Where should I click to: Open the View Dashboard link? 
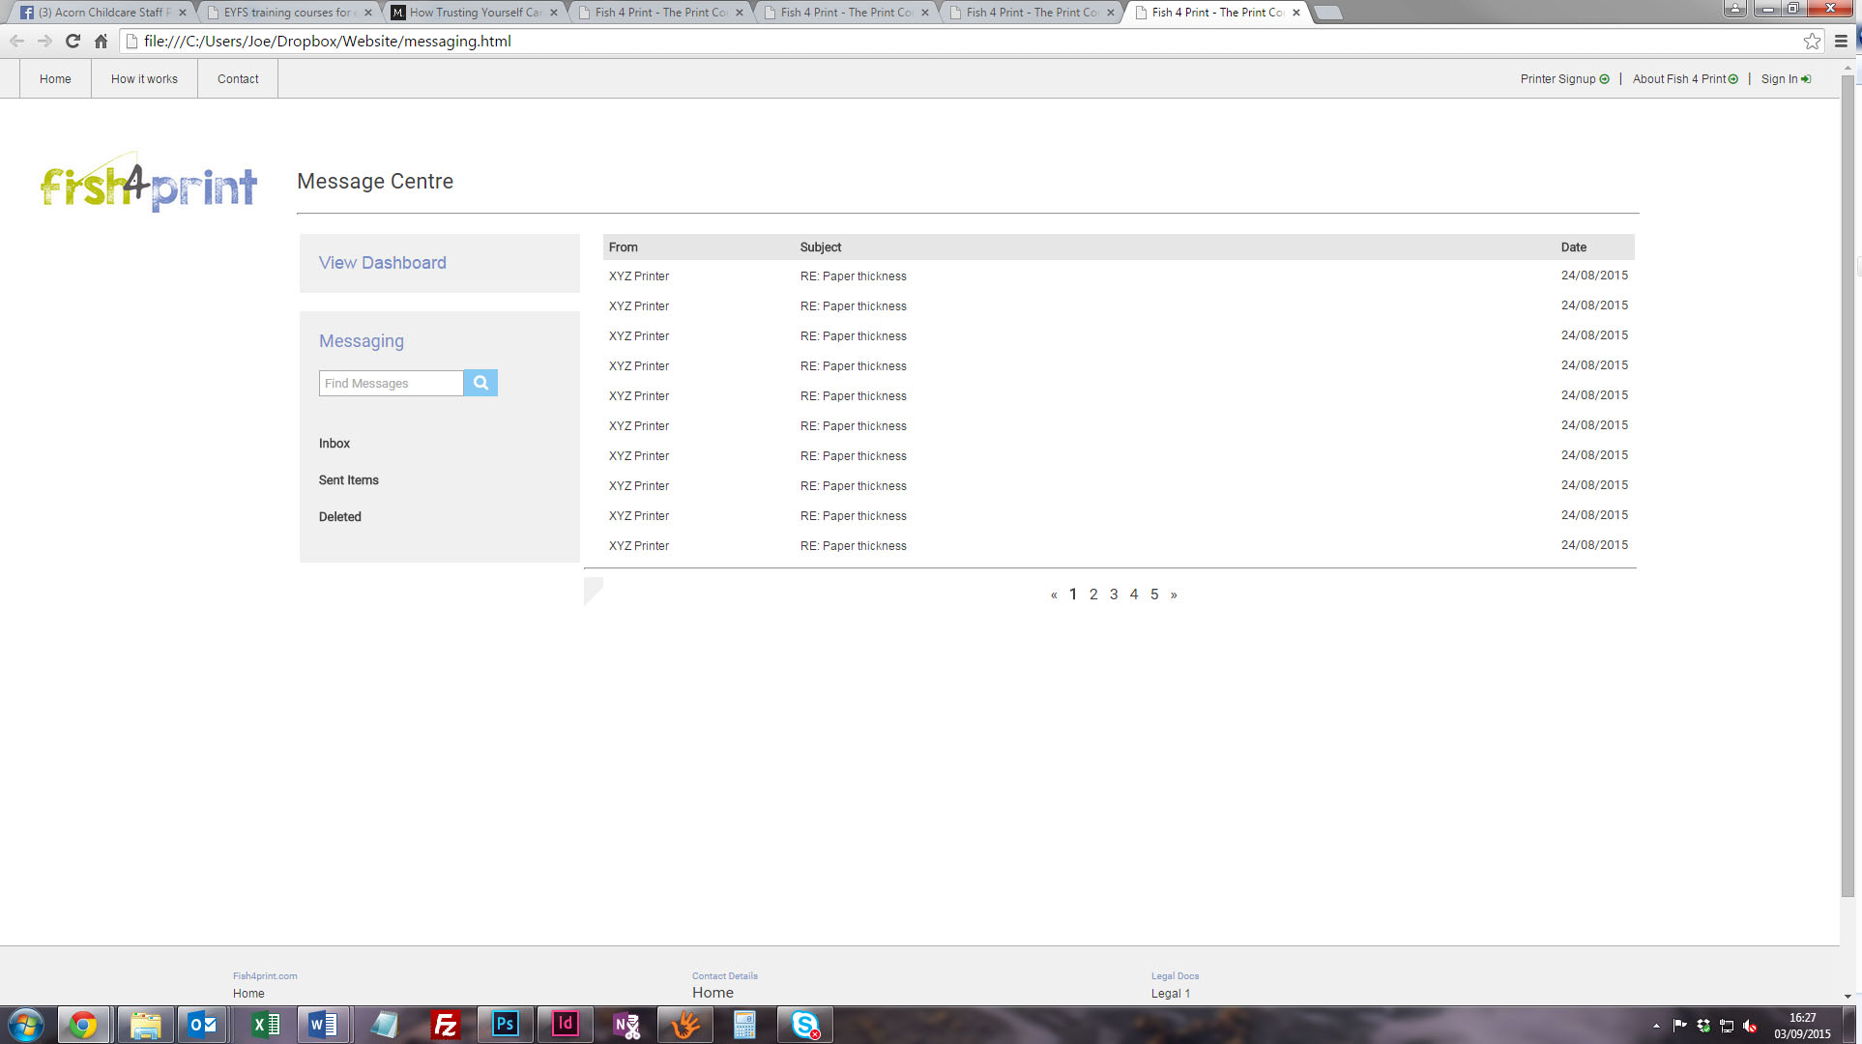coord(383,263)
